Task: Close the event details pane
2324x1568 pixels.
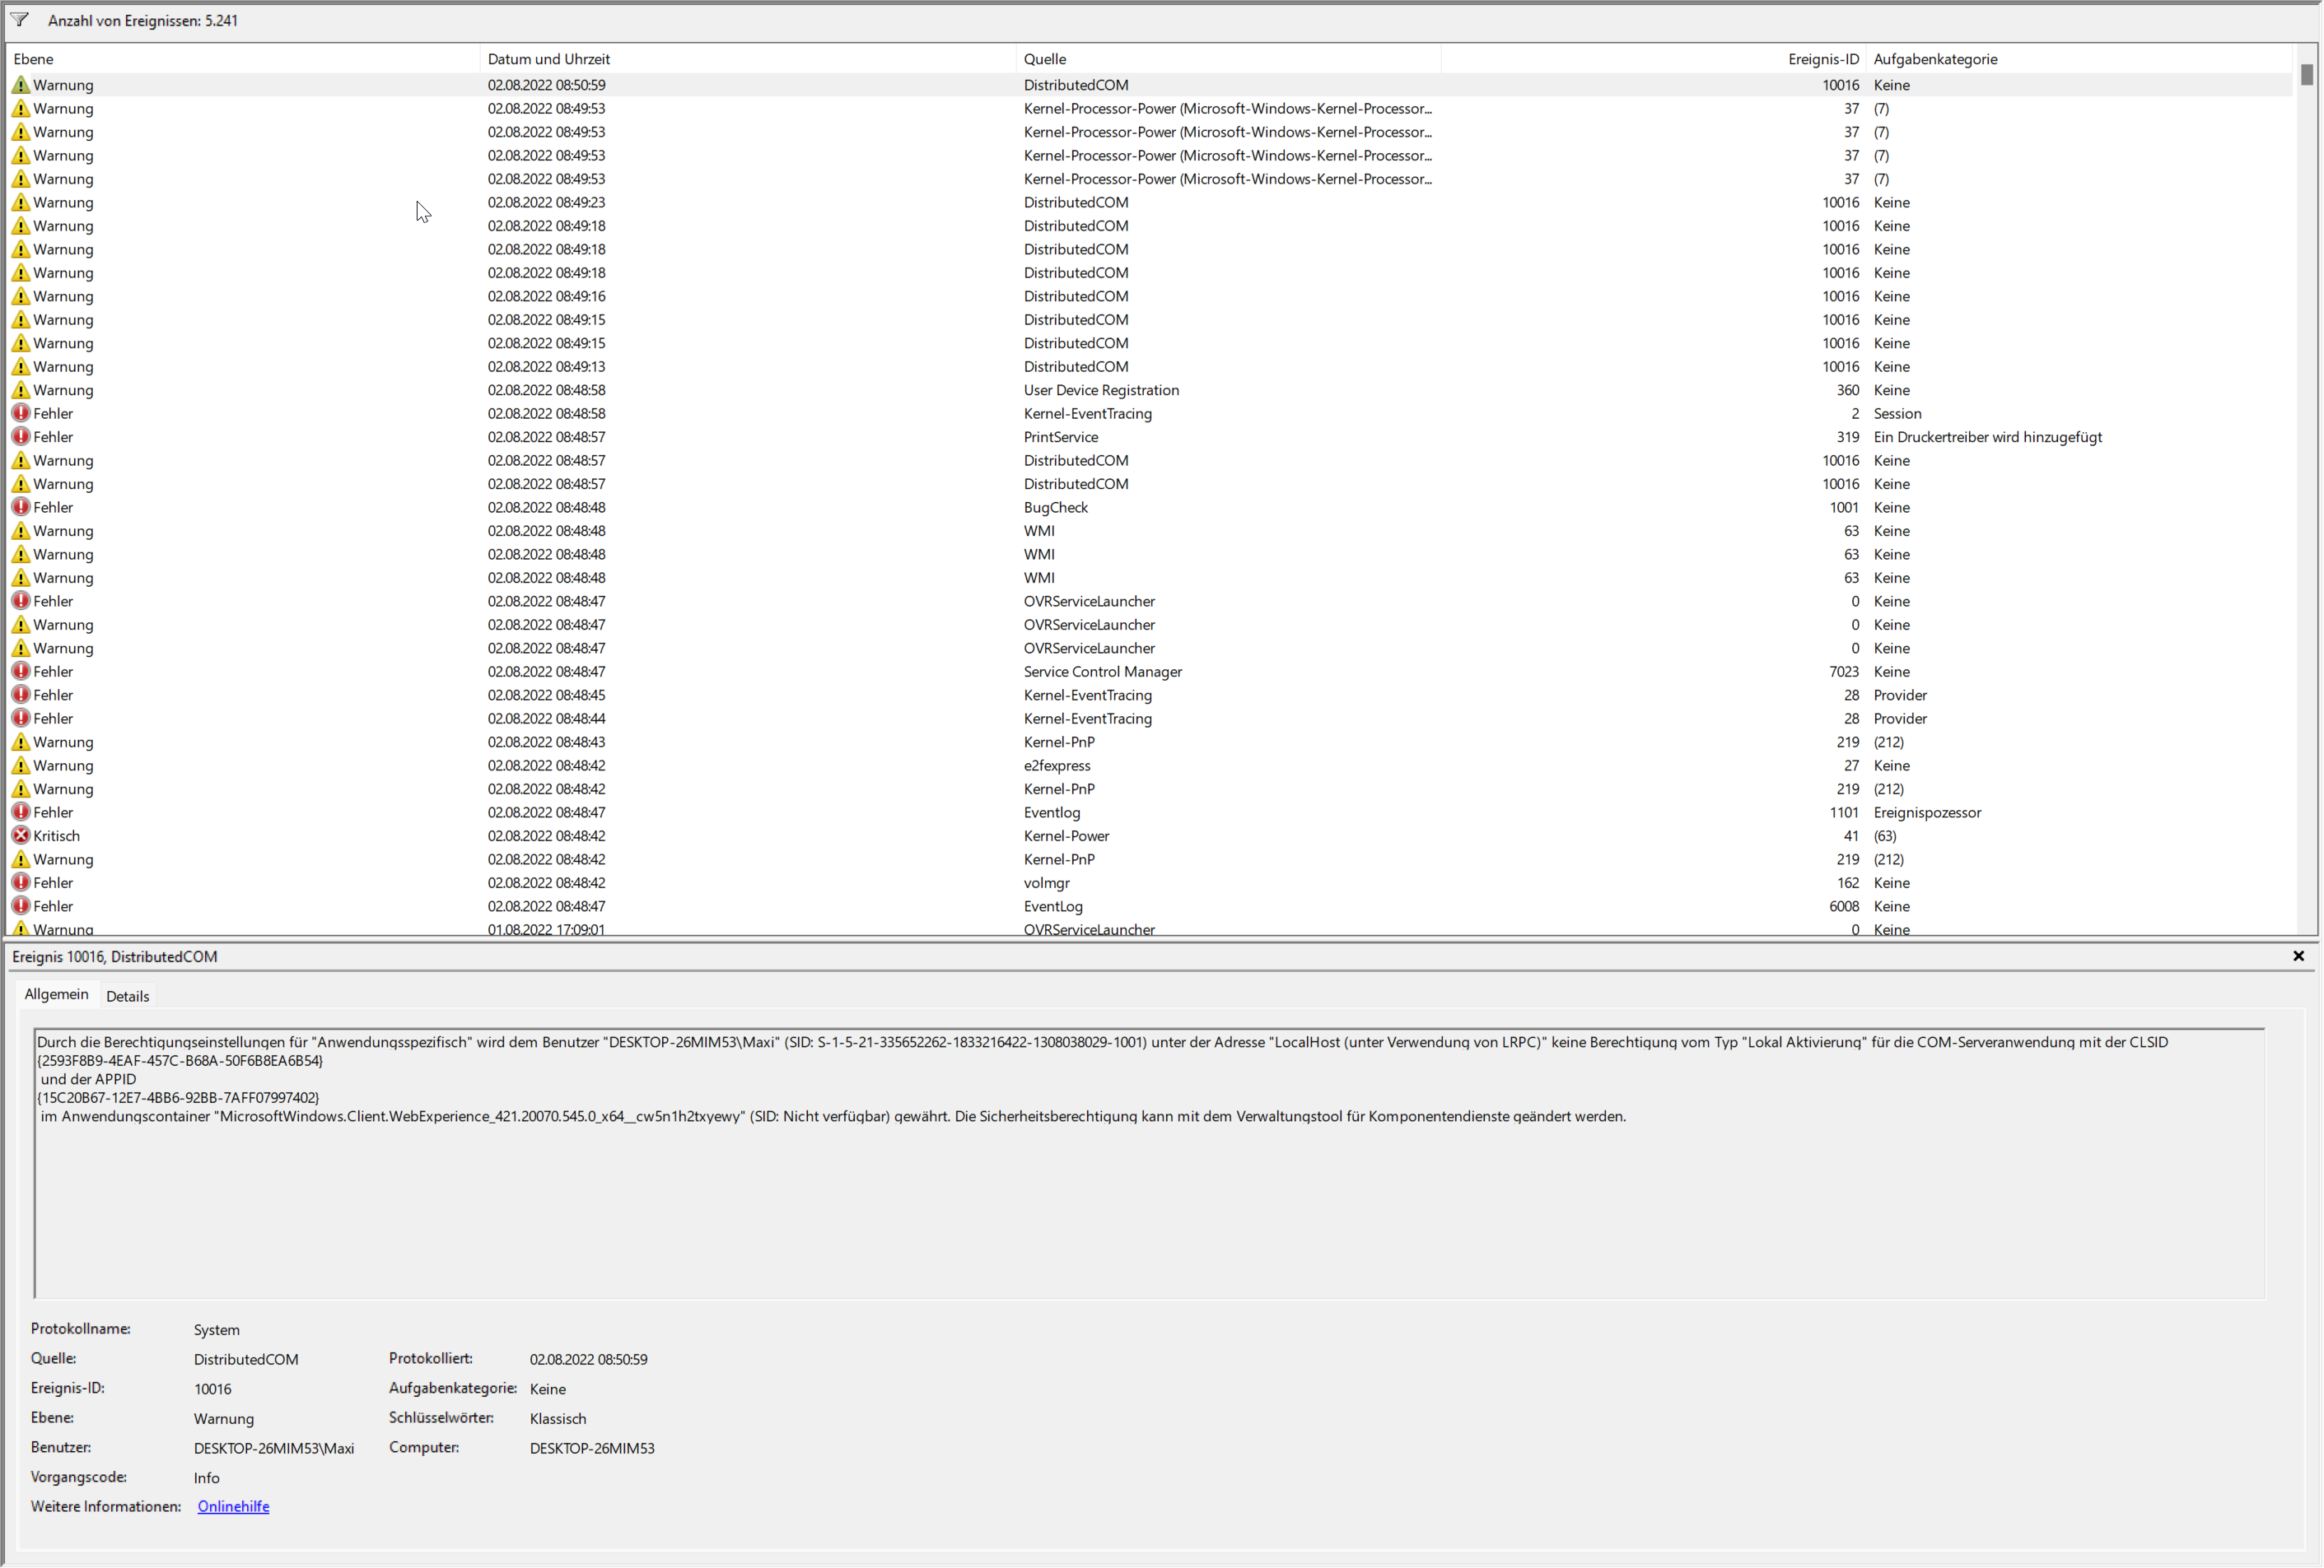Action: (2298, 956)
